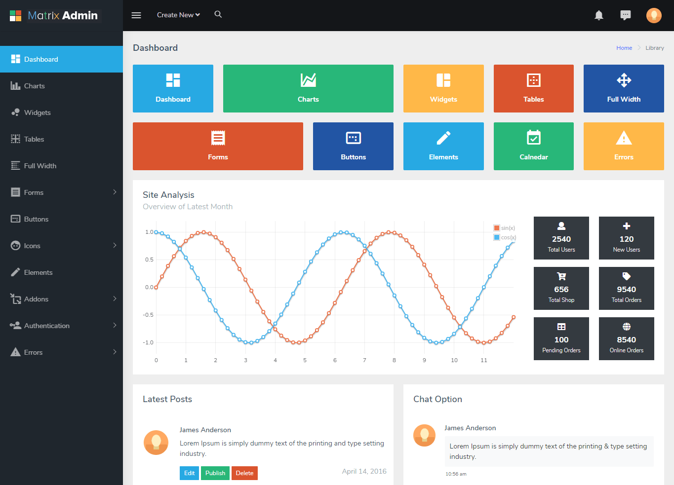Screen dimensions: 674x485
Task: Click the profile avatar in the top bar
Action: pos(654,15)
